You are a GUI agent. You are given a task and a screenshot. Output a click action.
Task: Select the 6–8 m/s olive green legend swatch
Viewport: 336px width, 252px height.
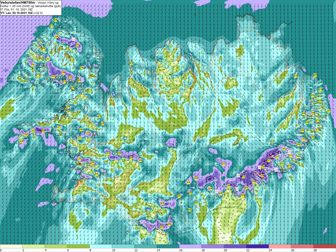click(78, 246)
